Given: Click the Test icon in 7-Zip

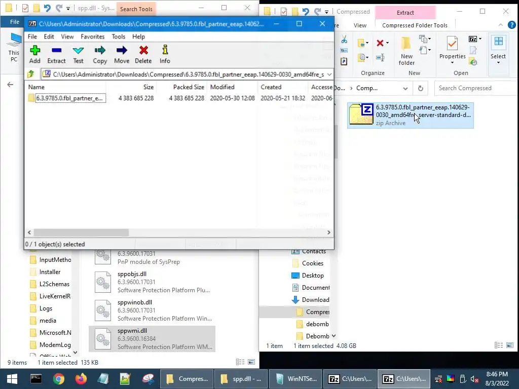Looking at the screenshot, I should pos(78,55).
